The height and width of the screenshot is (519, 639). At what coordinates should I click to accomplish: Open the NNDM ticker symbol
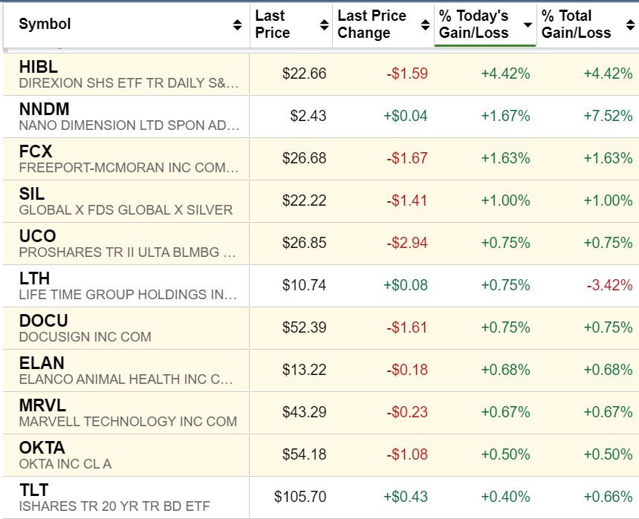click(x=44, y=109)
